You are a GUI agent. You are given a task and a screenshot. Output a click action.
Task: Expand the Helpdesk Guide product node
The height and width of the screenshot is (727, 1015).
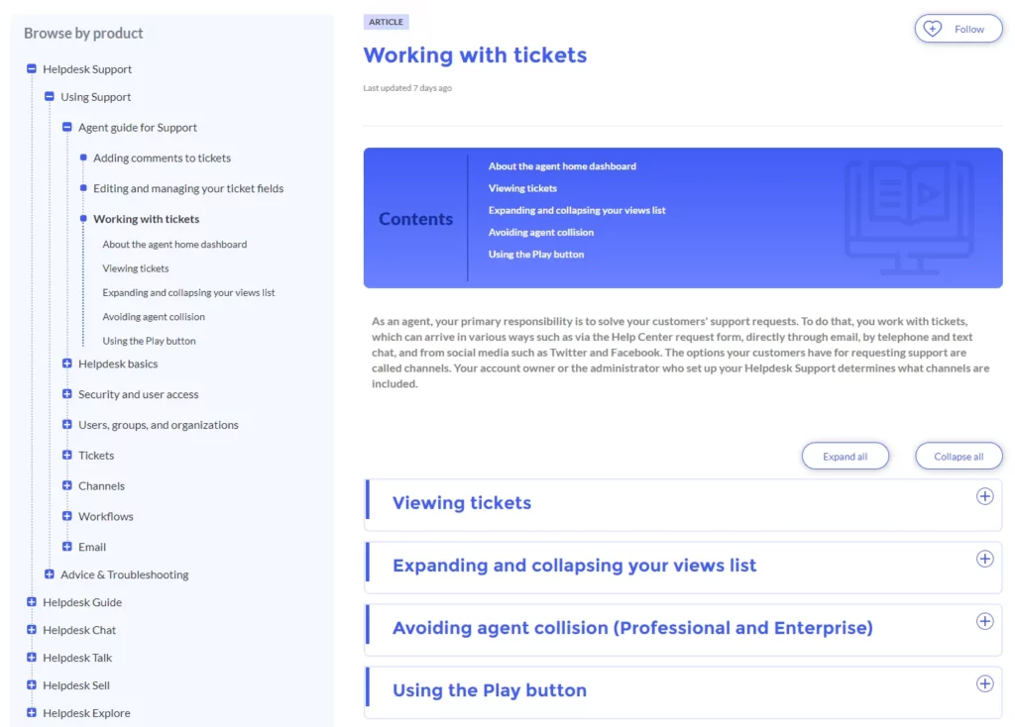31,601
